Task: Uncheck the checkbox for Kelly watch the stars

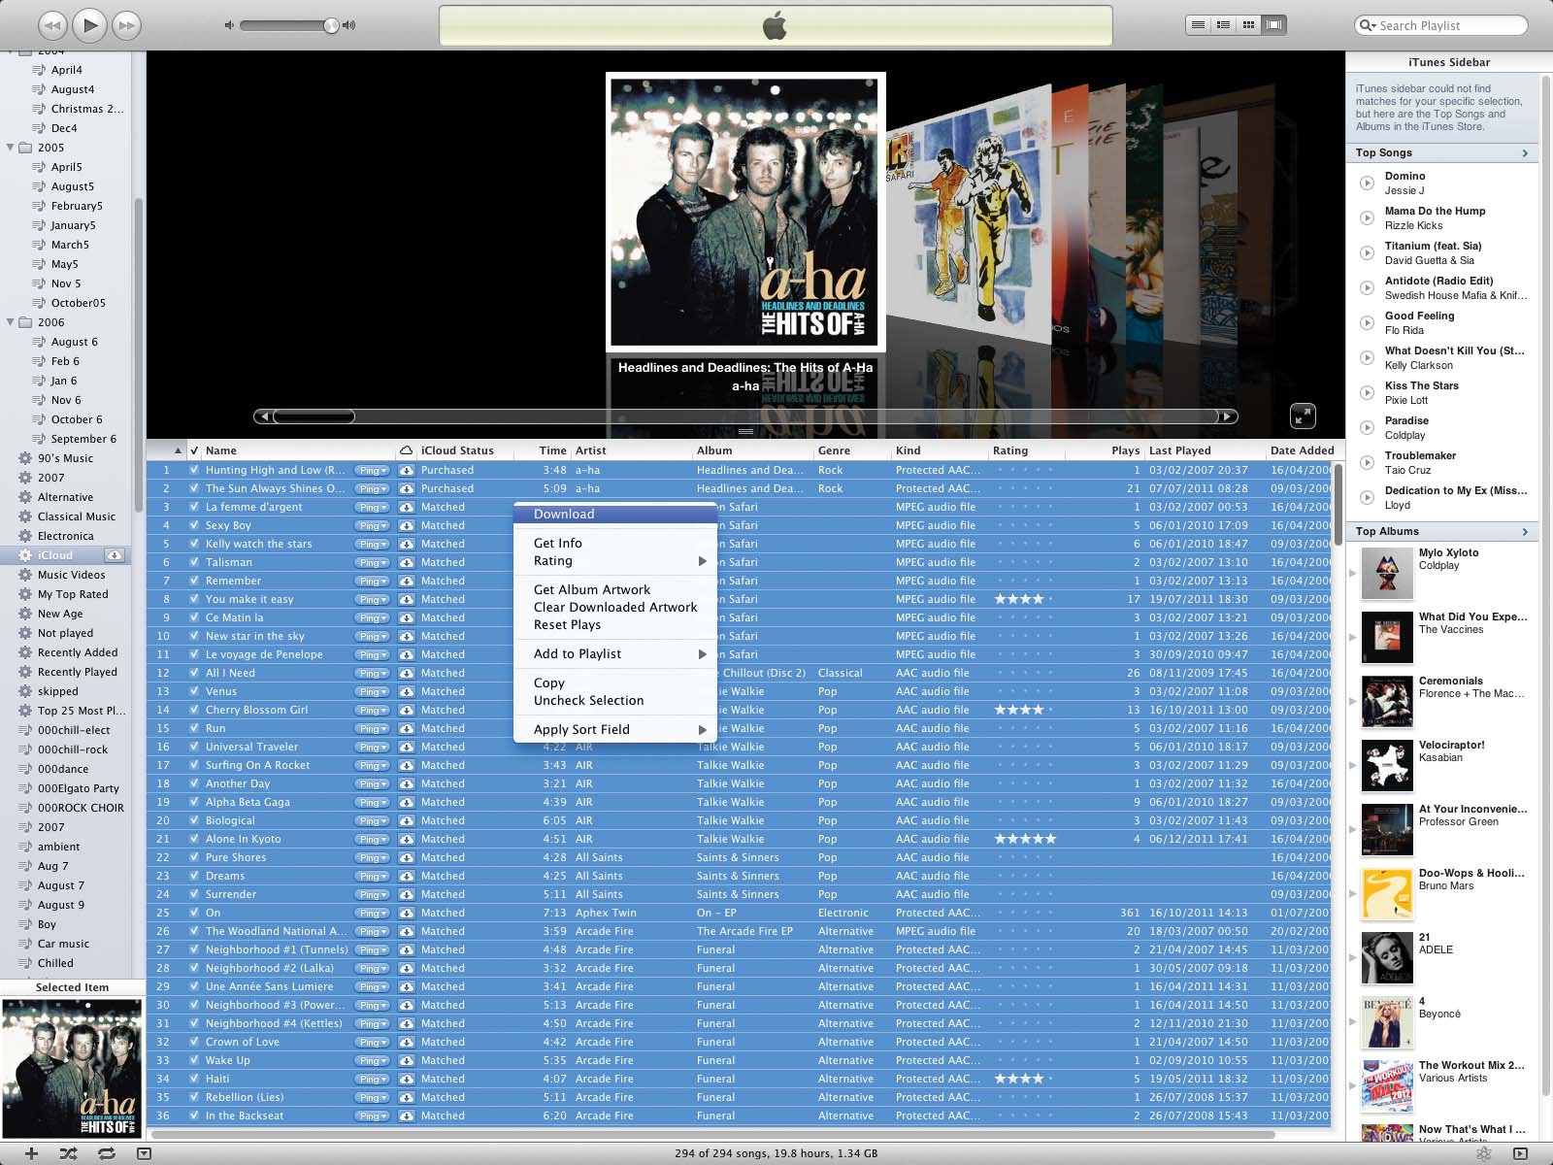Action: (x=194, y=544)
